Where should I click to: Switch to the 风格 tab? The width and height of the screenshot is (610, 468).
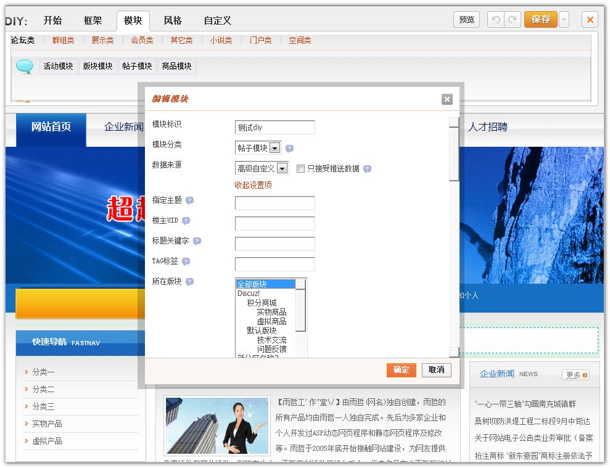(173, 20)
